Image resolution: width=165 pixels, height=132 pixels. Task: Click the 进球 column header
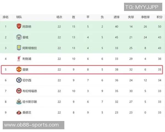pyautogui.click(x=117, y=17)
